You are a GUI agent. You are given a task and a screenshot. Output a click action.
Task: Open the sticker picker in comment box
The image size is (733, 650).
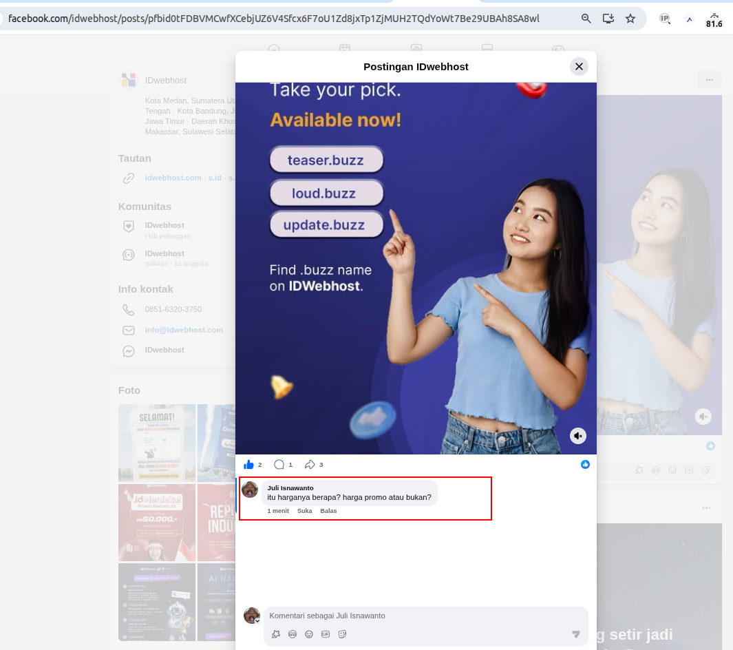click(342, 634)
